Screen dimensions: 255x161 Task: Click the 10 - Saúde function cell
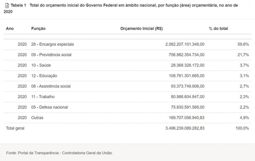coord(41,65)
